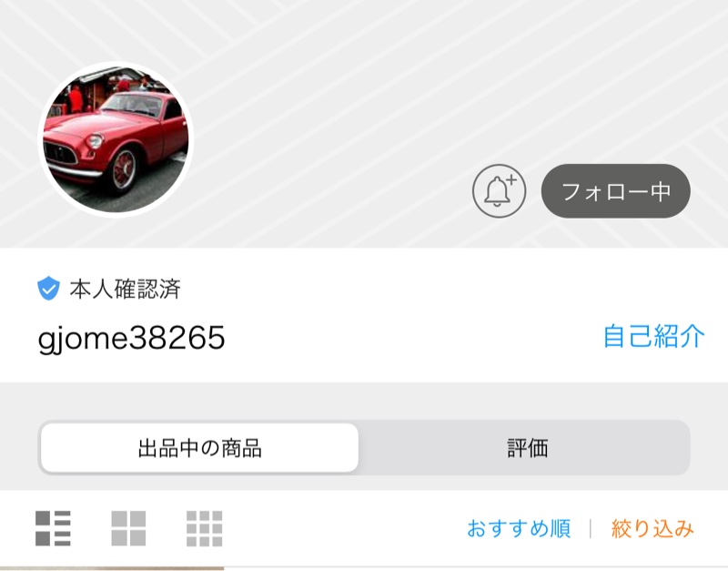Switch to list view layout icon
Screen dimensions: 728x571
click(x=53, y=528)
